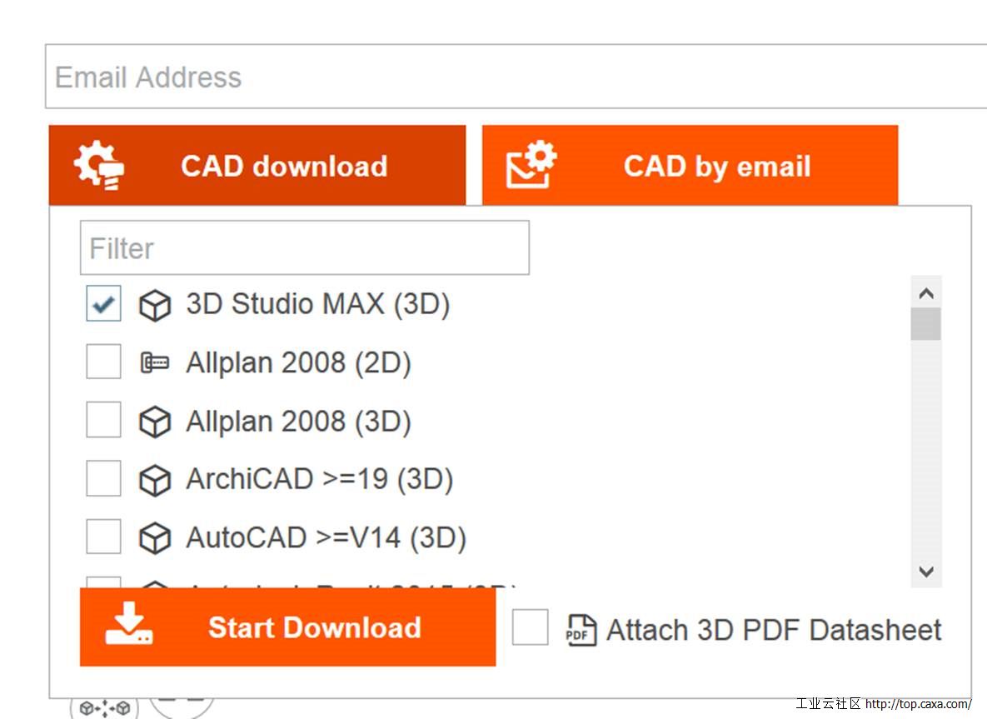The width and height of the screenshot is (987, 719).
Task: Check the Allplan 2008 (2D) checkbox
Action: pyautogui.click(x=103, y=362)
